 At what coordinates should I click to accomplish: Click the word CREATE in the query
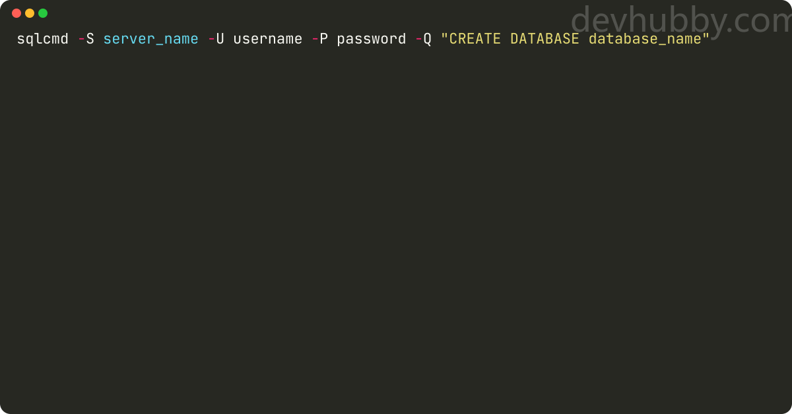(475, 39)
